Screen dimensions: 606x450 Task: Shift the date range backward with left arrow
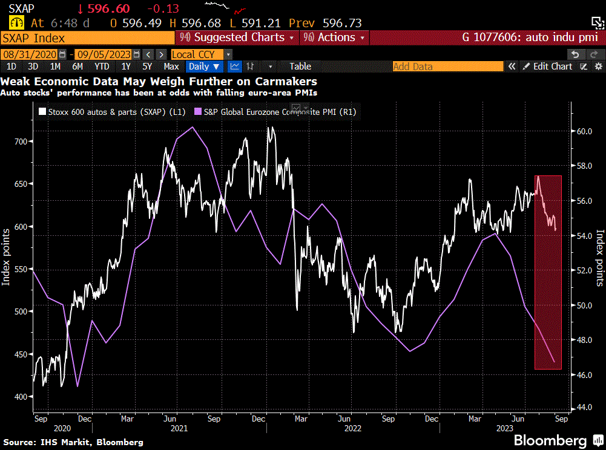148,54
